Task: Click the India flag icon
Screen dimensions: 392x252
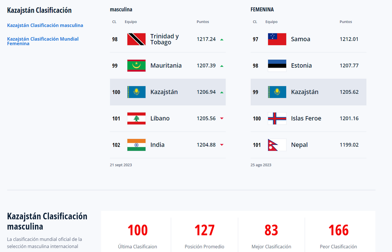Action: point(136,145)
